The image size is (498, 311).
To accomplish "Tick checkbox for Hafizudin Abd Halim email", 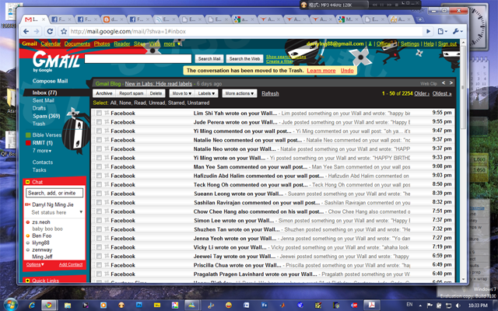I will 99,176.
